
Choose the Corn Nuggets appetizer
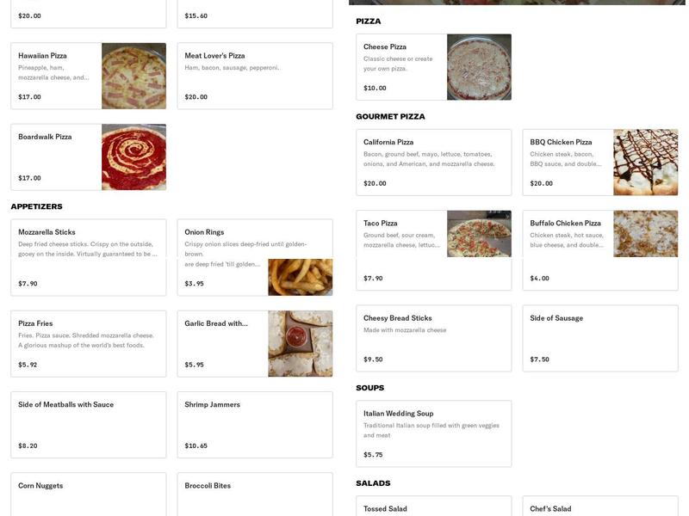pos(86,494)
